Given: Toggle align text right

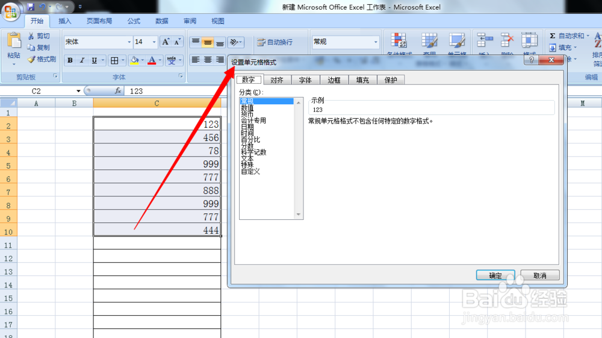Looking at the screenshot, I should [220, 60].
